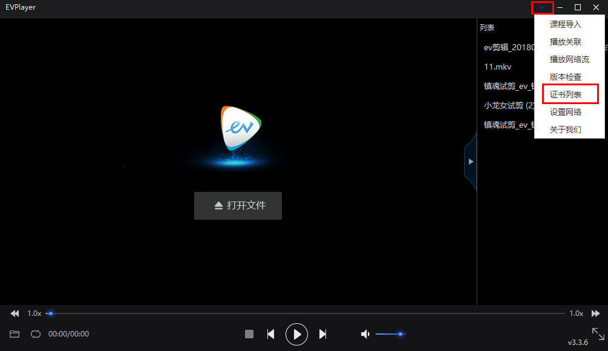Collapse the playlist side panel arrow
608x351 pixels.
[x=471, y=162]
